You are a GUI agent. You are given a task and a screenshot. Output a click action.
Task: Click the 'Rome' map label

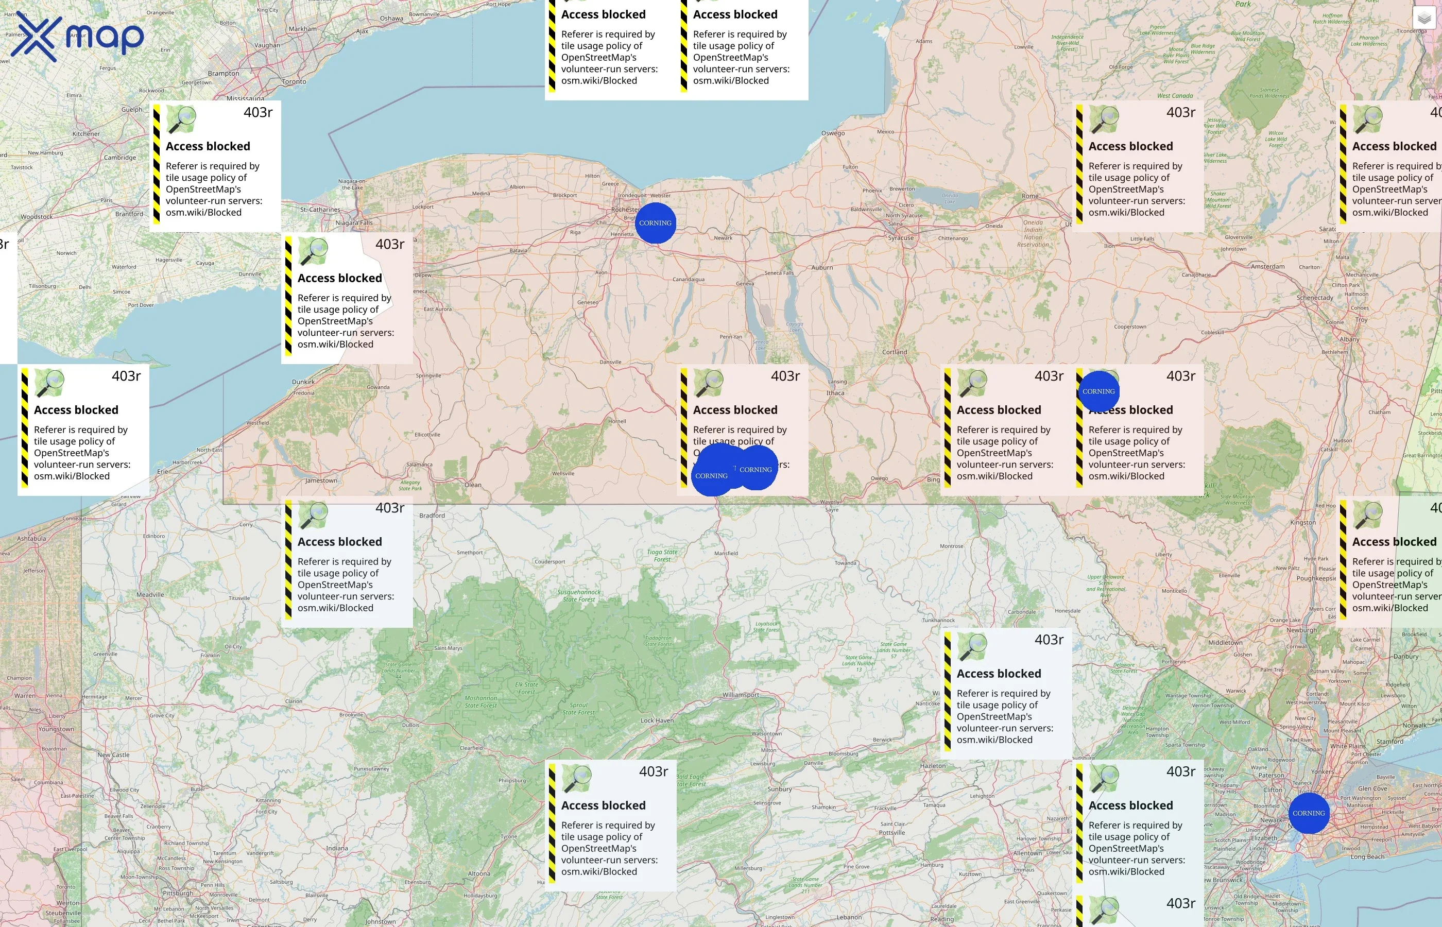coord(1029,196)
